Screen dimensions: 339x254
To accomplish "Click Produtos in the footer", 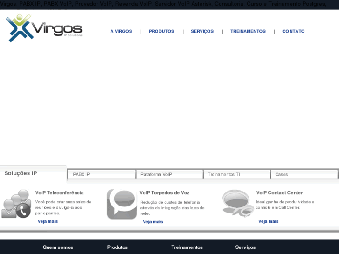I will [118, 247].
